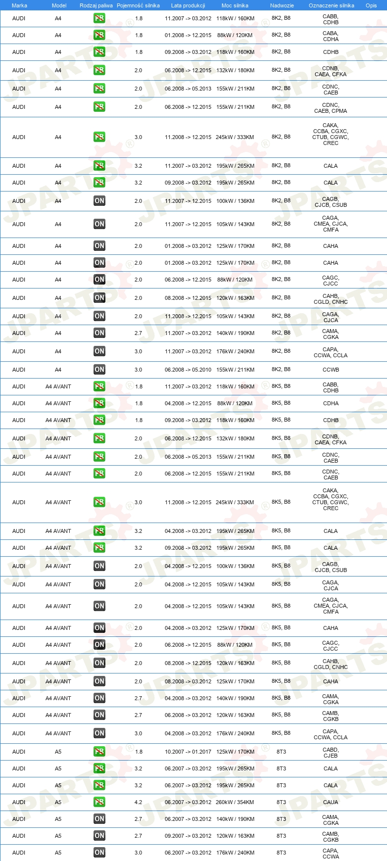
Task: Select '100kW / 136KM' in A4 8K2 row
Action: coord(235,201)
